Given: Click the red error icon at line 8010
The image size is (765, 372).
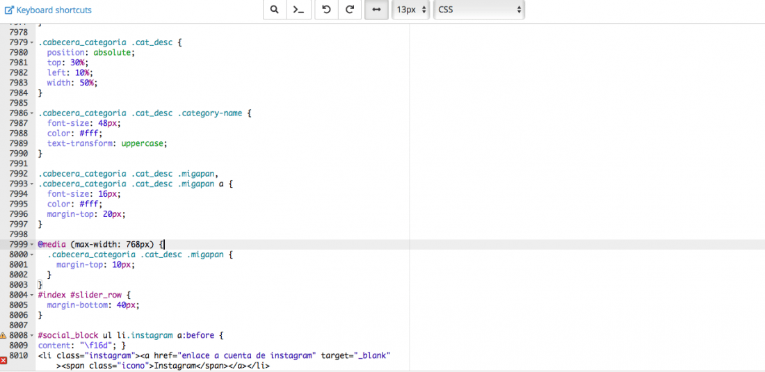Looking at the screenshot, I should tap(3, 360).
